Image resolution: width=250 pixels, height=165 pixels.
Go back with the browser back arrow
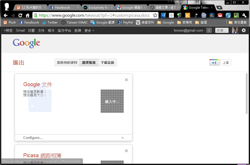click(5, 15)
